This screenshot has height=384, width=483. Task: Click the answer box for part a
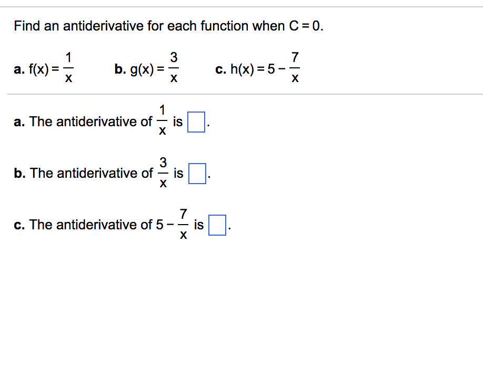coord(195,122)
